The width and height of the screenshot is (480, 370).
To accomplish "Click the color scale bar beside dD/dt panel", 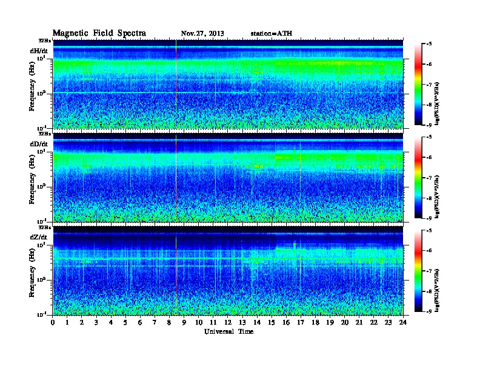I will (418, 178).
